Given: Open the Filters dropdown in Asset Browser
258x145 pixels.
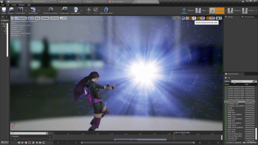Looking at the screenshot, I should click(227, 81).
